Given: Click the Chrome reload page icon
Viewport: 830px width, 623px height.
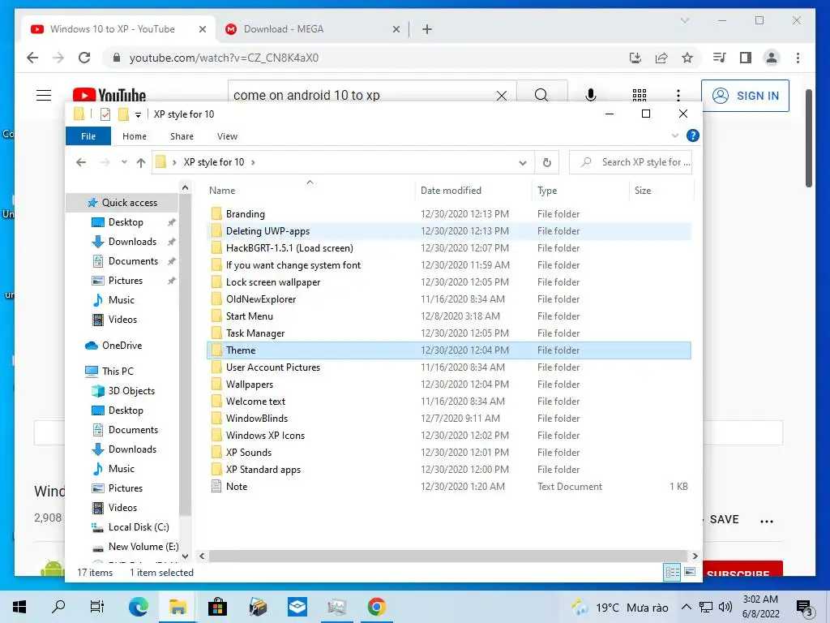Looking at the screenshot, I should [x=84, y=58].
